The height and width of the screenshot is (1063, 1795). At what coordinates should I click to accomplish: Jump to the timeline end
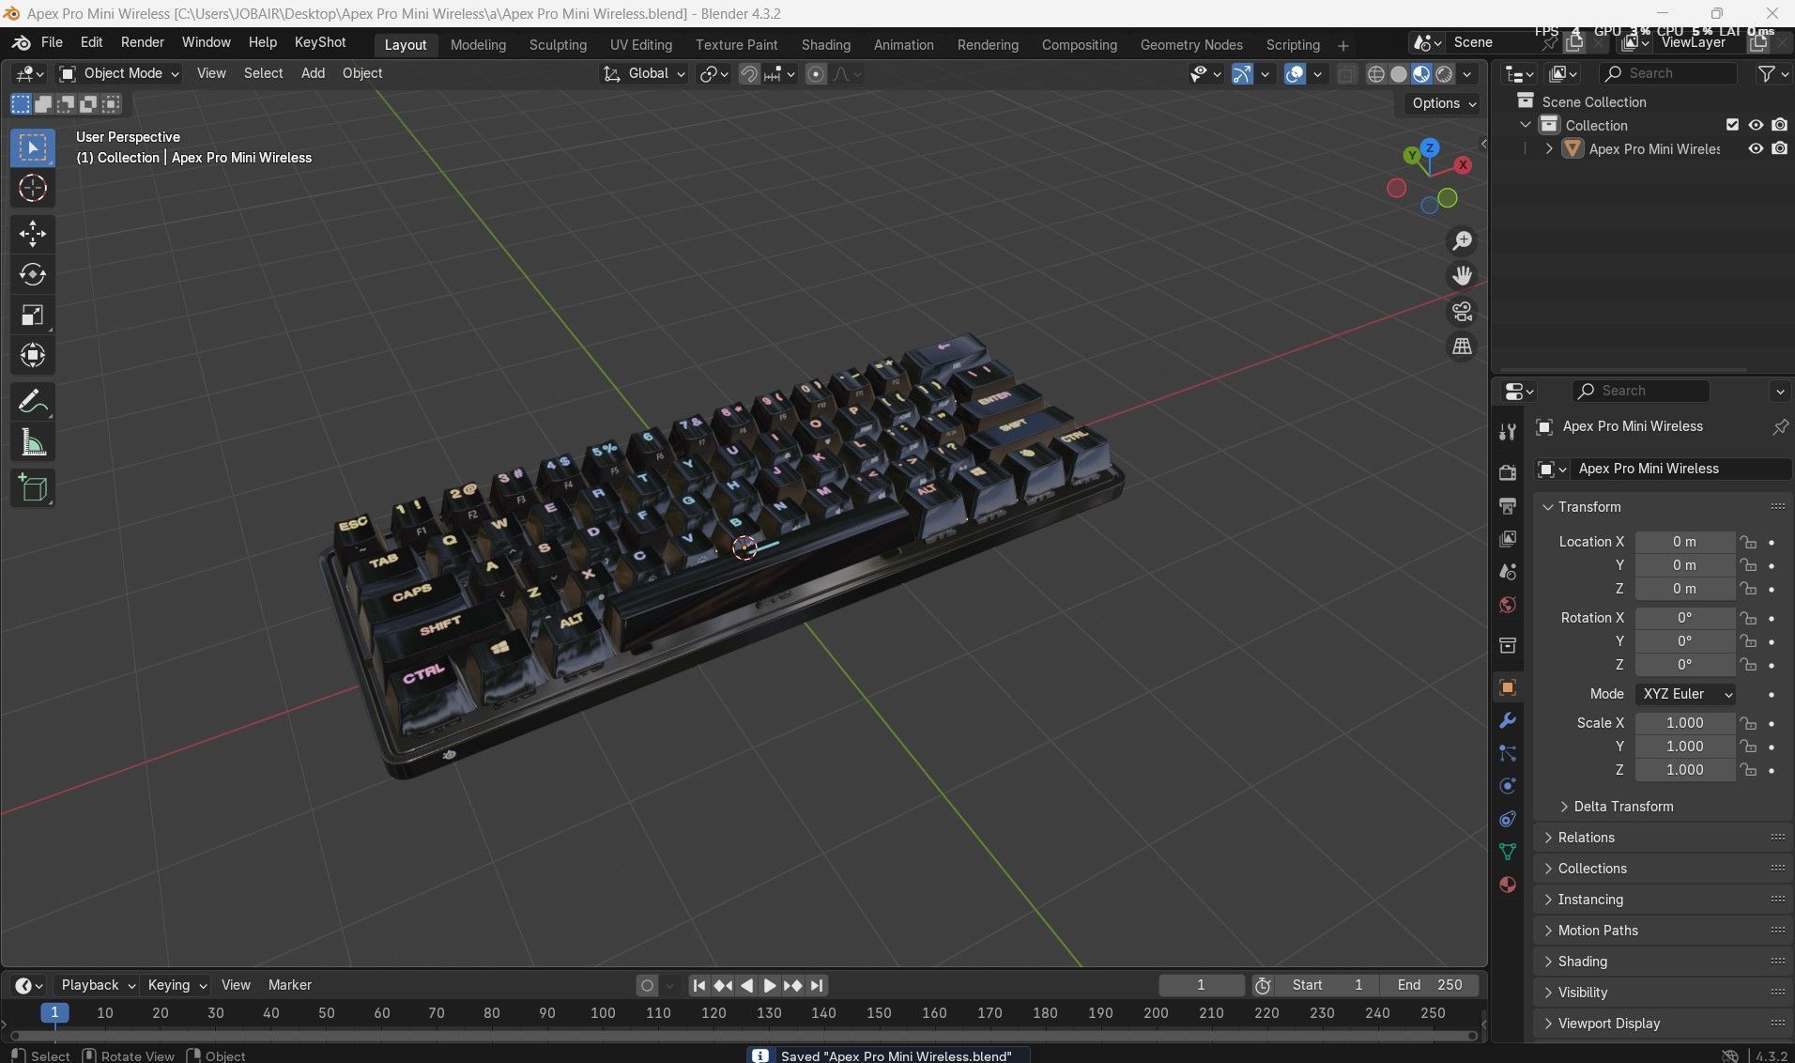[x=817, y=985]
